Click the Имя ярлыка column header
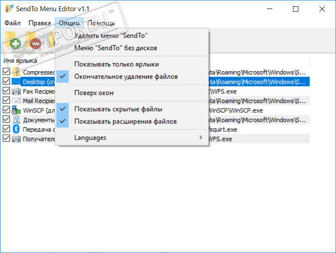 20,60
